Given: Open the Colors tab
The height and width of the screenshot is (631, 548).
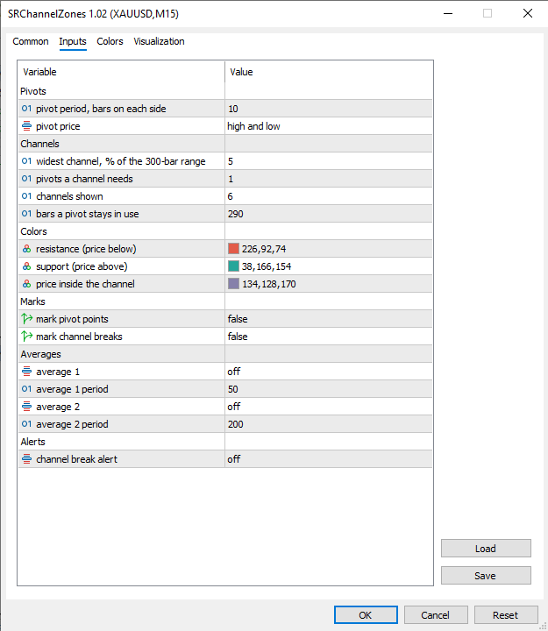Looking at the screenshot, I should point(110,41).
